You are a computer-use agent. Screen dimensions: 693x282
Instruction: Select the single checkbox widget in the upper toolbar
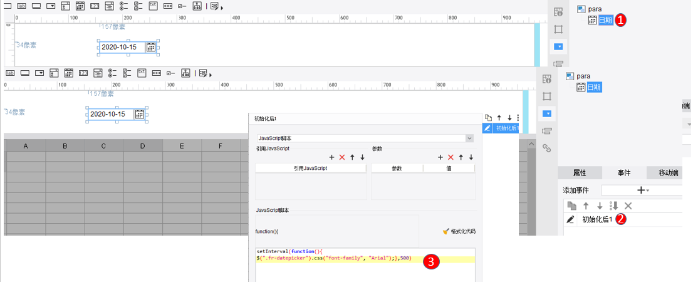[182, 6]
